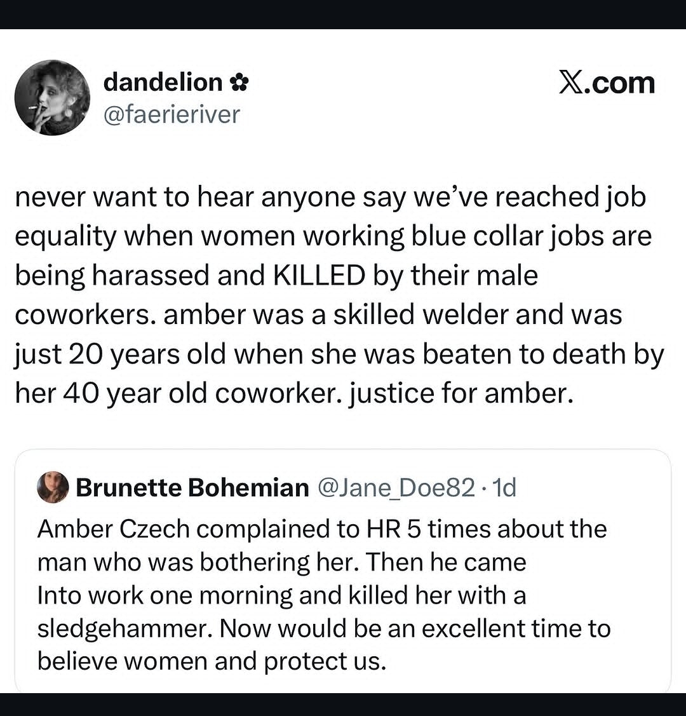The height and width of the screenshot is (716, 686).
Task: Click the dandelion display name
Action: pyautogui.click(x=162, y=82)
